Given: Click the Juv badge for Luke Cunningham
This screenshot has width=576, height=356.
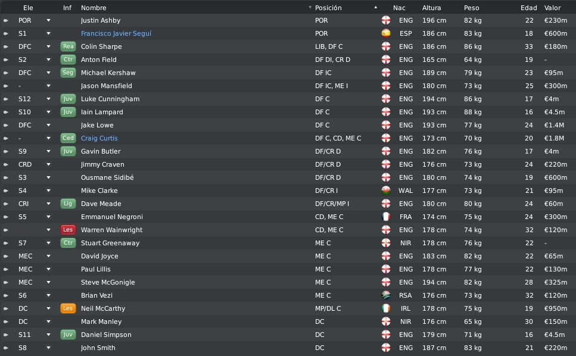Looking at the screenshot, I should [68, 99].
